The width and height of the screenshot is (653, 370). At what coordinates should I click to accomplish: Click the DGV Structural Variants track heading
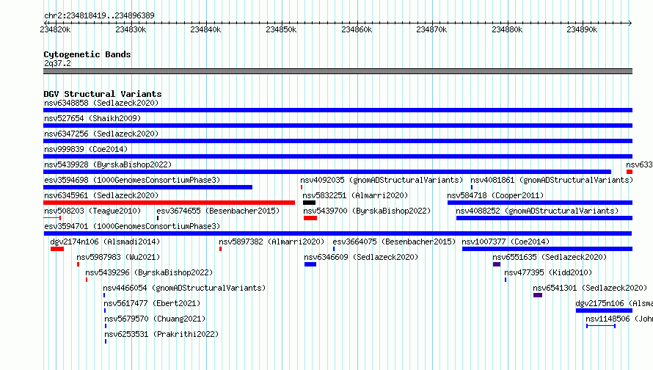coord(103,94)
